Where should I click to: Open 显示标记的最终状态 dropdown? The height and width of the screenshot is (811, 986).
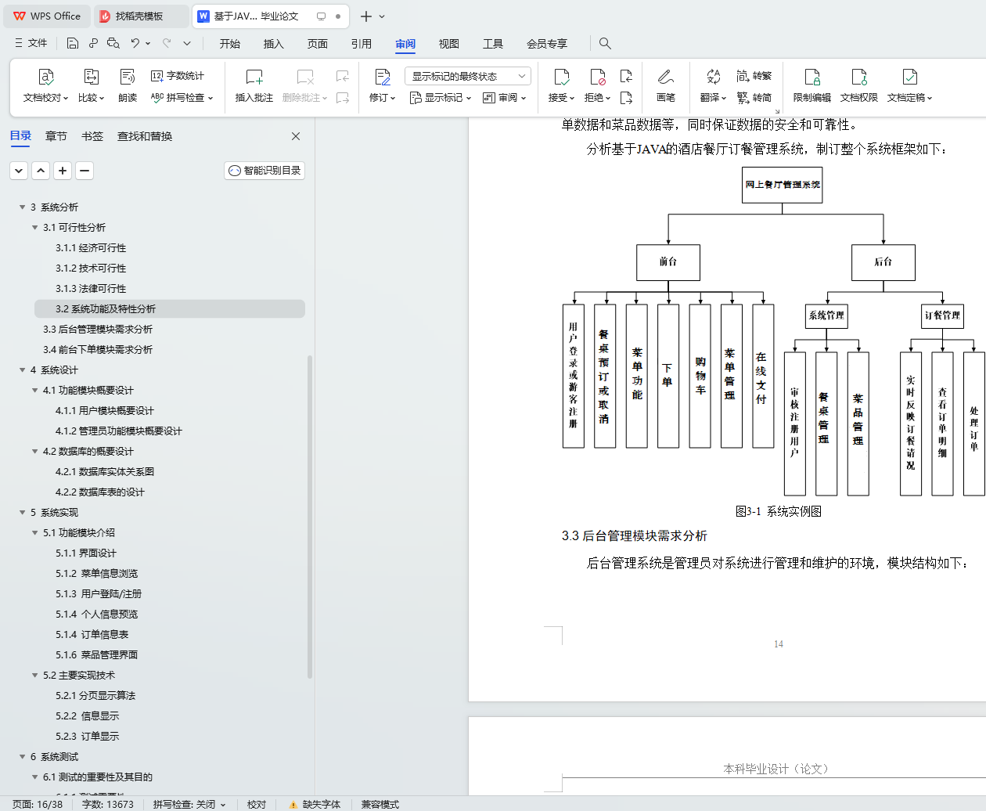pyautogui.click(x=468, y=76)
